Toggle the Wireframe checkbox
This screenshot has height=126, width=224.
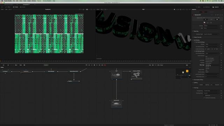(204, 96)
